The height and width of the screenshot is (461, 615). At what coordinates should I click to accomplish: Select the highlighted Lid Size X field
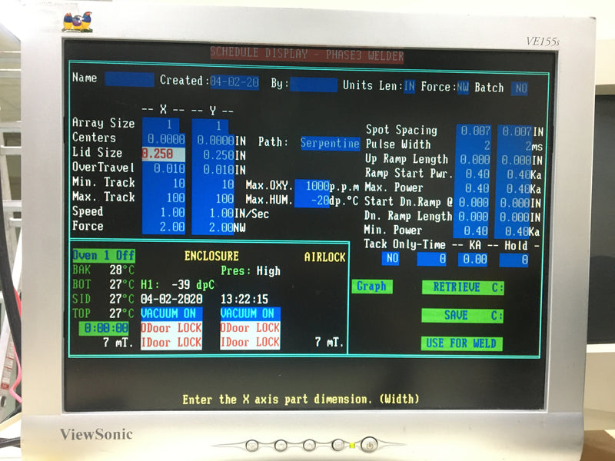click(x=164, y=154)
